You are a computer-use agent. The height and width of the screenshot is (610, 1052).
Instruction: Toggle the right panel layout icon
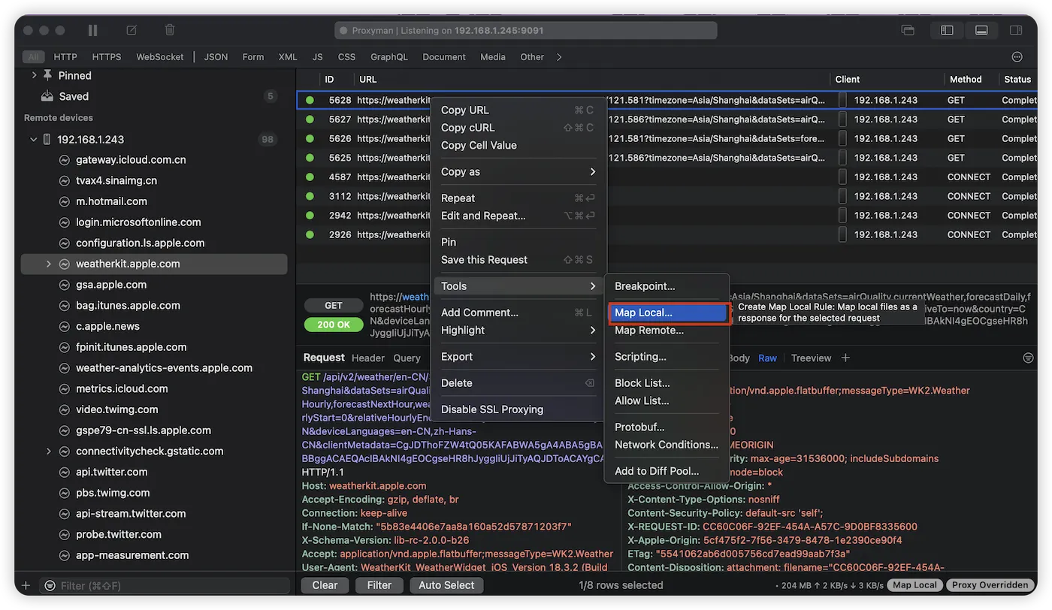click(1016, 31)
